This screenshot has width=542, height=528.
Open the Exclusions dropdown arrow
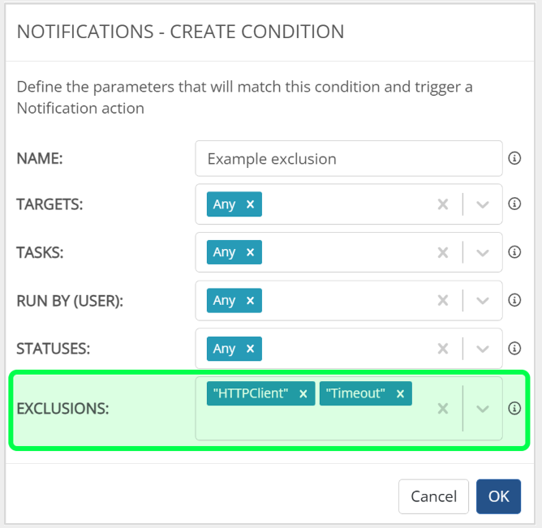[x=483, y=409]
